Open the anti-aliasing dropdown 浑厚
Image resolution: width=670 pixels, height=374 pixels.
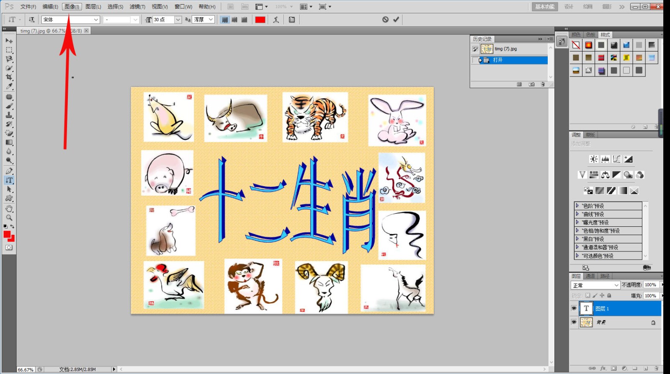(204, 20)
